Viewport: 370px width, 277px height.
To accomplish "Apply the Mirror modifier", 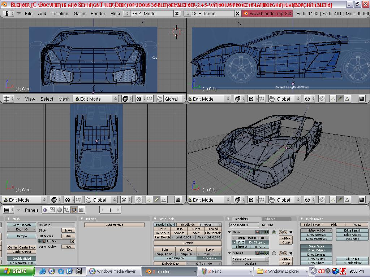I will click(286, 238).
